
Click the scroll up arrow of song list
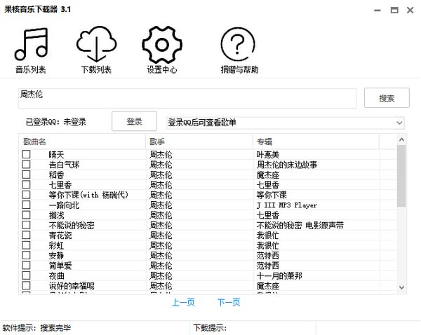401,139
